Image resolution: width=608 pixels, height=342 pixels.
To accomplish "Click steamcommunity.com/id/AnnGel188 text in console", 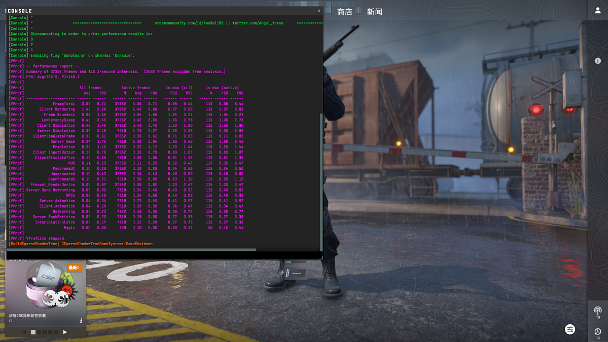I will point(189,23).
